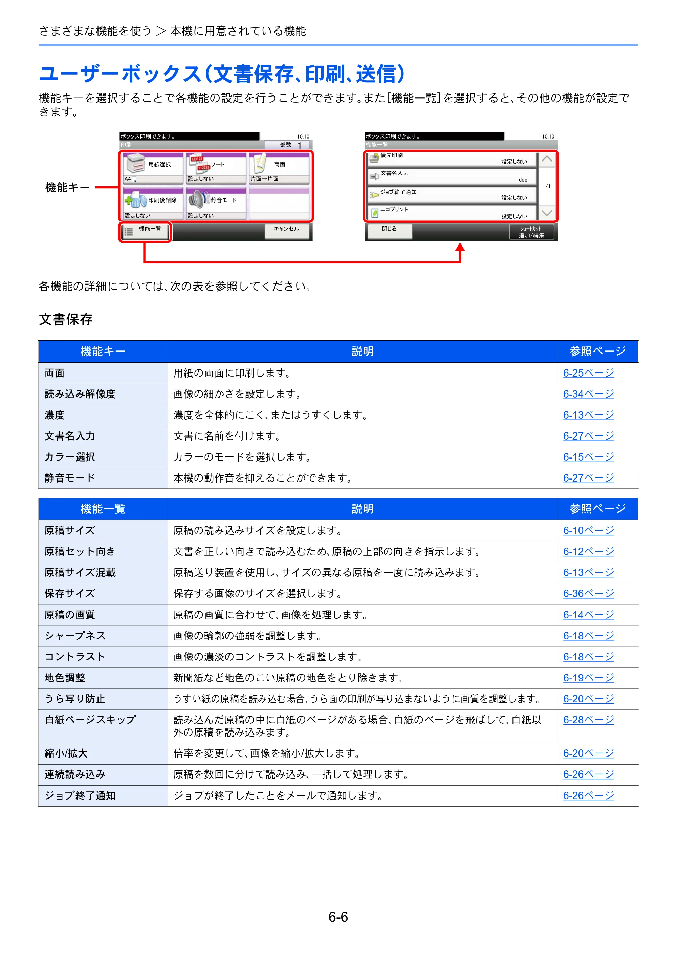Screen dimensions: 677x958
Task: Open 6-28ページ link for 白紙ページスキップ
Action: pyautogui.click(x=588, y=720)
